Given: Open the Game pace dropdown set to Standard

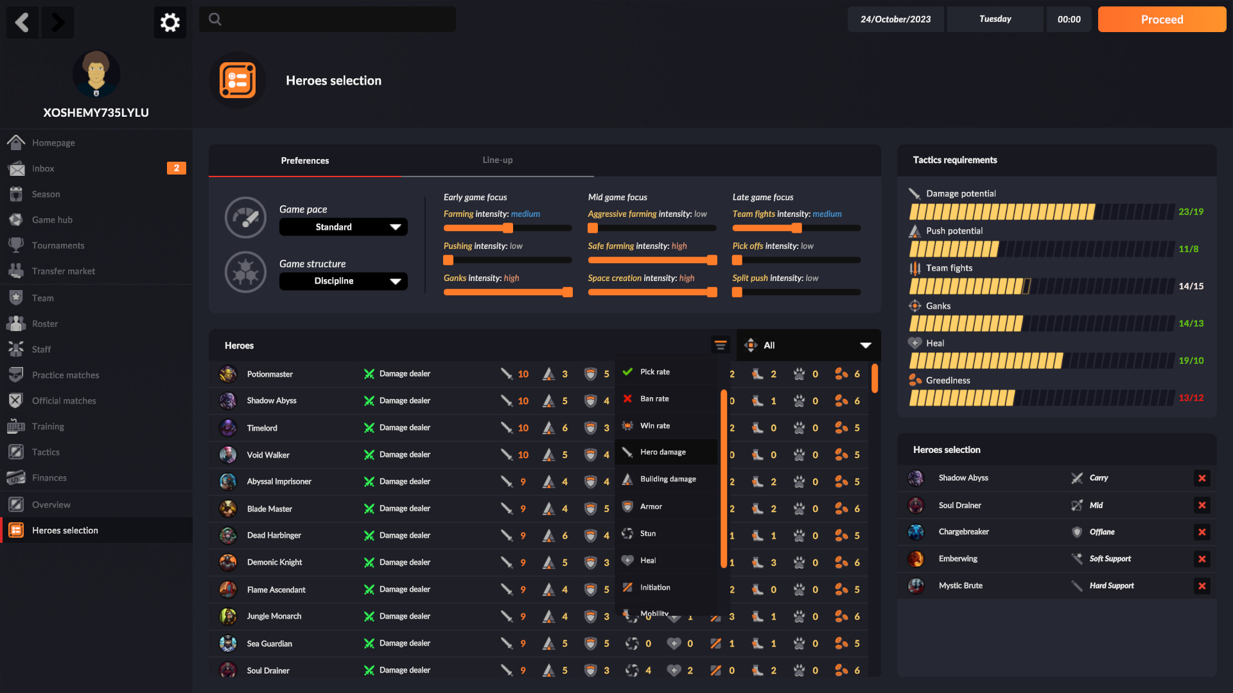Looking at the screenshot, I should 342,227.
